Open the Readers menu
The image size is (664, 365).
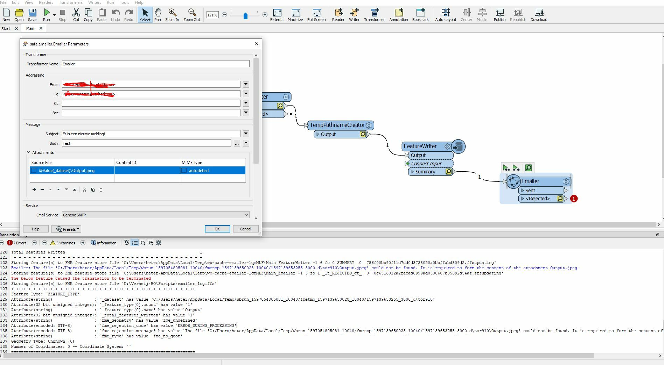(x=46, y=2)
